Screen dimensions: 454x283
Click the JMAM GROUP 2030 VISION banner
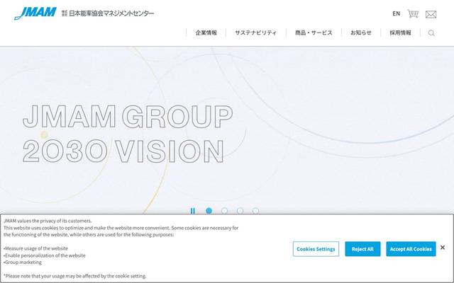tap(128, 134)
